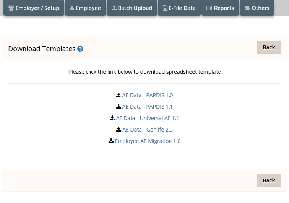Open the Reports menu
This screenshot has height=203, width=289.
pos(220,8)
